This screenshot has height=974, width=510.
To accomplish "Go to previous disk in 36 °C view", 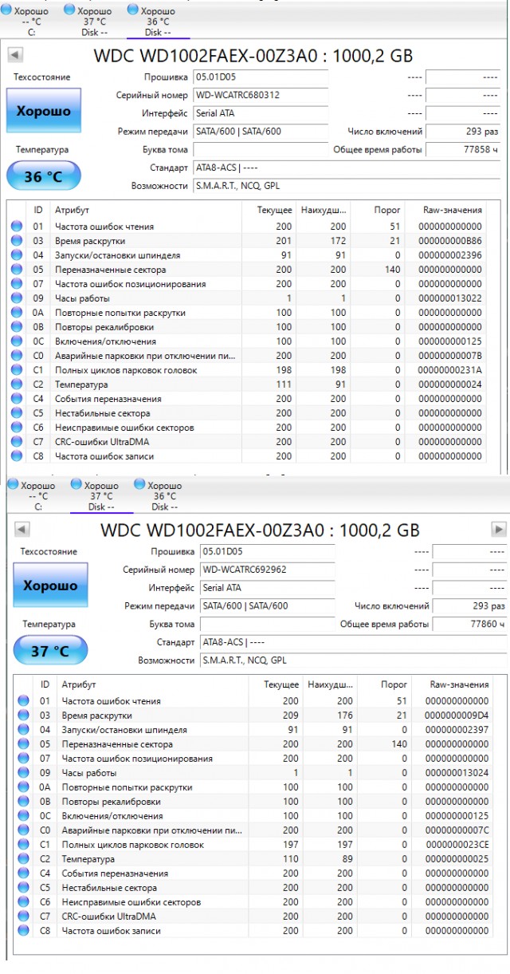I will point(15,55).
